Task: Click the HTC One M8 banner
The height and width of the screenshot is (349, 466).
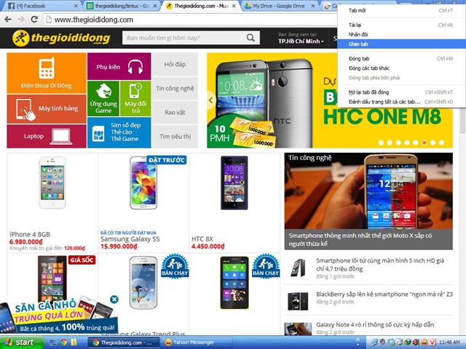Action: coord(330,100)
